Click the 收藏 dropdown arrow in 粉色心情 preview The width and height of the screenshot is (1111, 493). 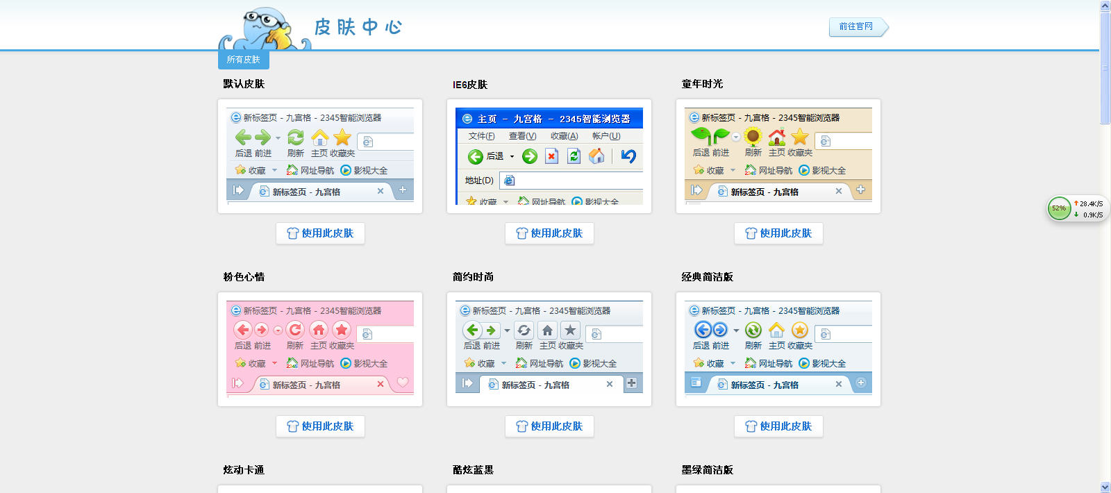coord(274,363)
